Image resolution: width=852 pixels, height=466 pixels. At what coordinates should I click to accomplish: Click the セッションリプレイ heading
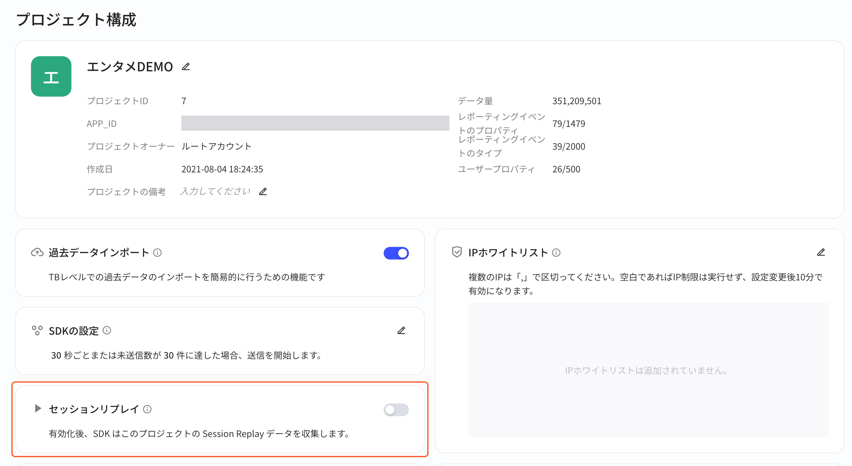[x=94, y=409]
